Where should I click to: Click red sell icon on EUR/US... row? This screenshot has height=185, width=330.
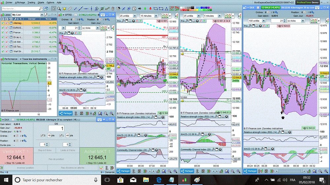tap(7, 28)
